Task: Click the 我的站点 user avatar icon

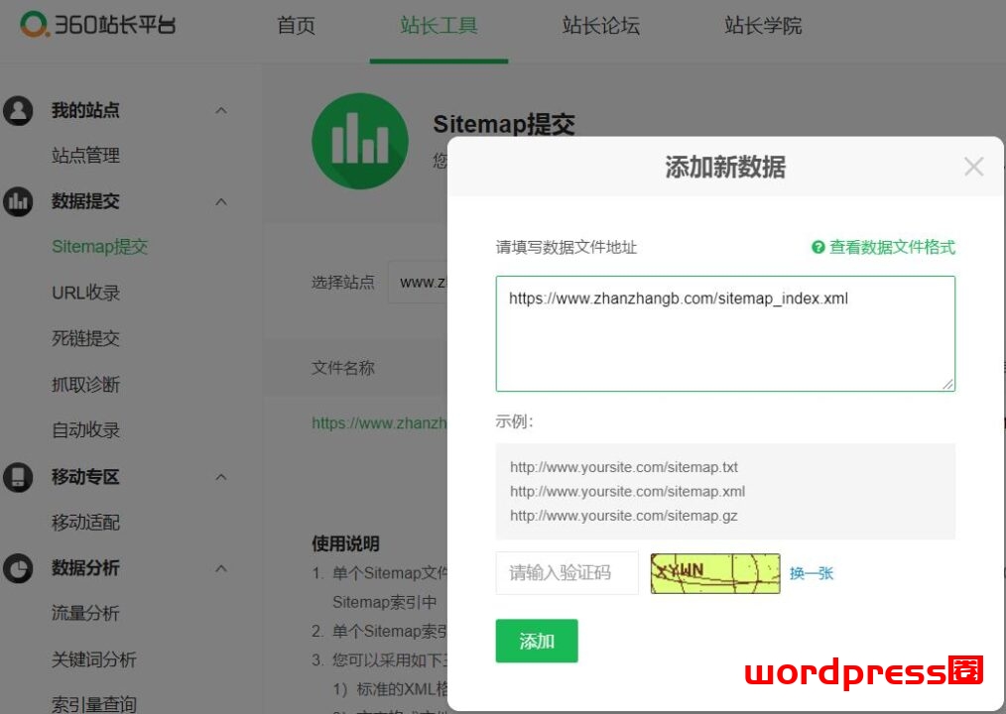Action: click(x=18, y=110)
